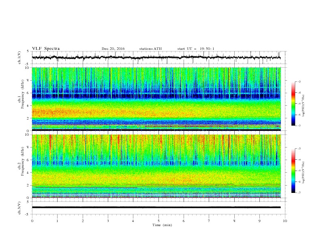Screen dimensions: 321x248
Task: Click "-3" on the ch.1 color bar scale
Action: coord(299,82)
